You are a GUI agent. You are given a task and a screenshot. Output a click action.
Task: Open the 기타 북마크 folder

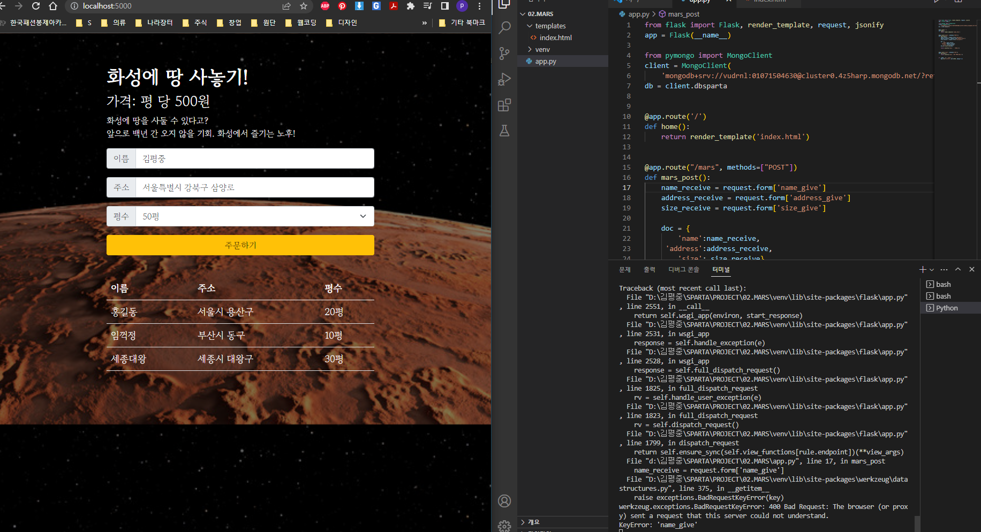462,22
